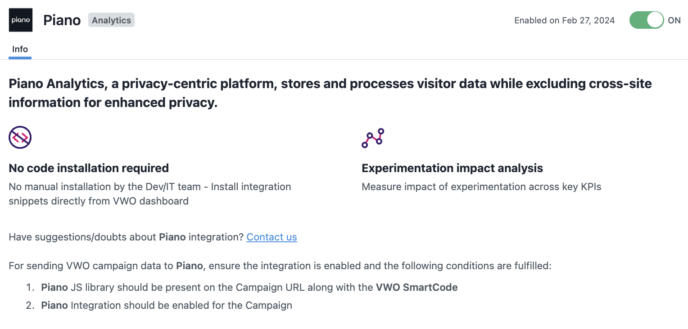This screenshot has width=688, height=329.
Task: Click the Piano integration title
Action: pos(62,20)
